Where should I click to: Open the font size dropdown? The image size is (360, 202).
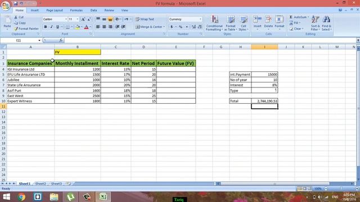pos(78,19)
